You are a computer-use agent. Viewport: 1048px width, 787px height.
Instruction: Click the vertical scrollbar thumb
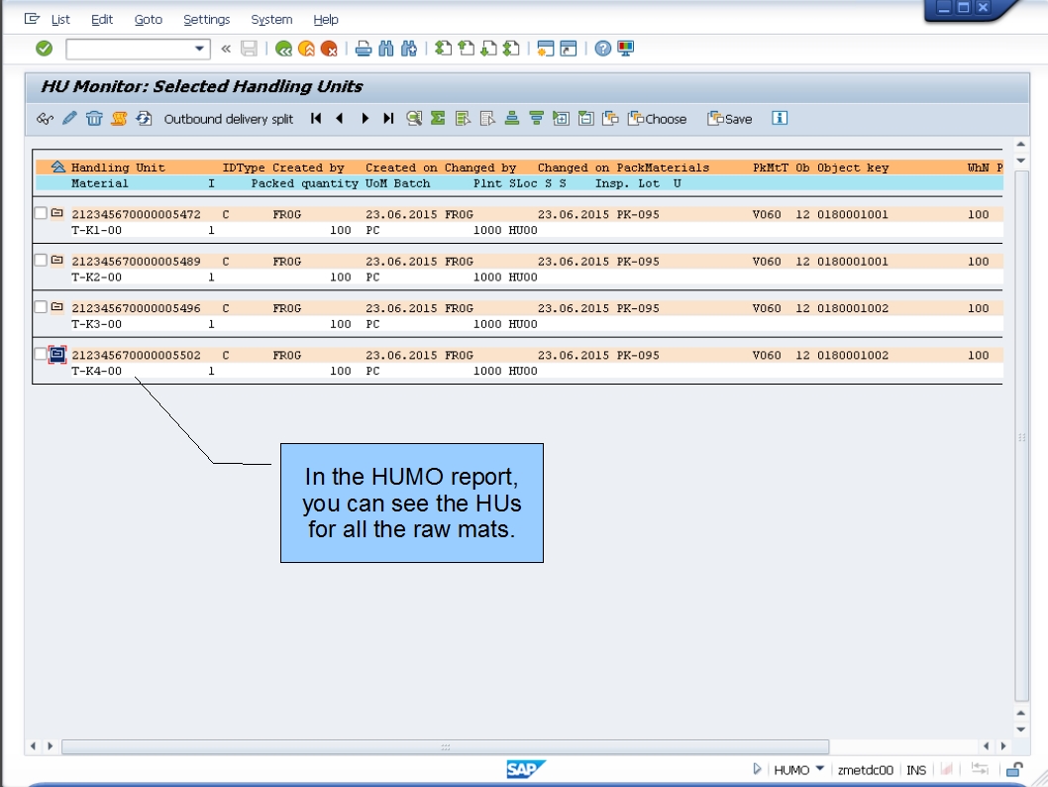(x=1021, y=436)
